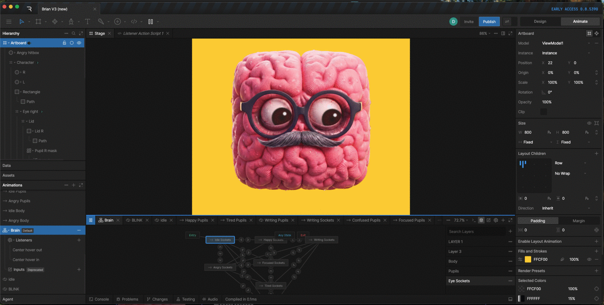The image size is (604, 305).
Task: Open the console prompt icon in state machine toolbar
Action: (x=473, y=220)
